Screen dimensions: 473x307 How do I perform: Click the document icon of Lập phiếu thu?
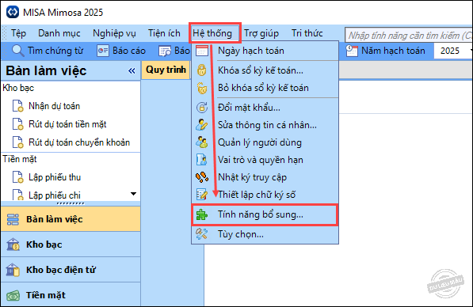17,177
